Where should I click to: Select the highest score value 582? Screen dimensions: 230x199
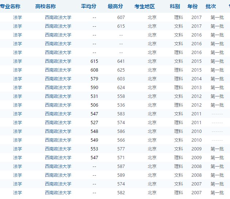(x=121, y=193)
